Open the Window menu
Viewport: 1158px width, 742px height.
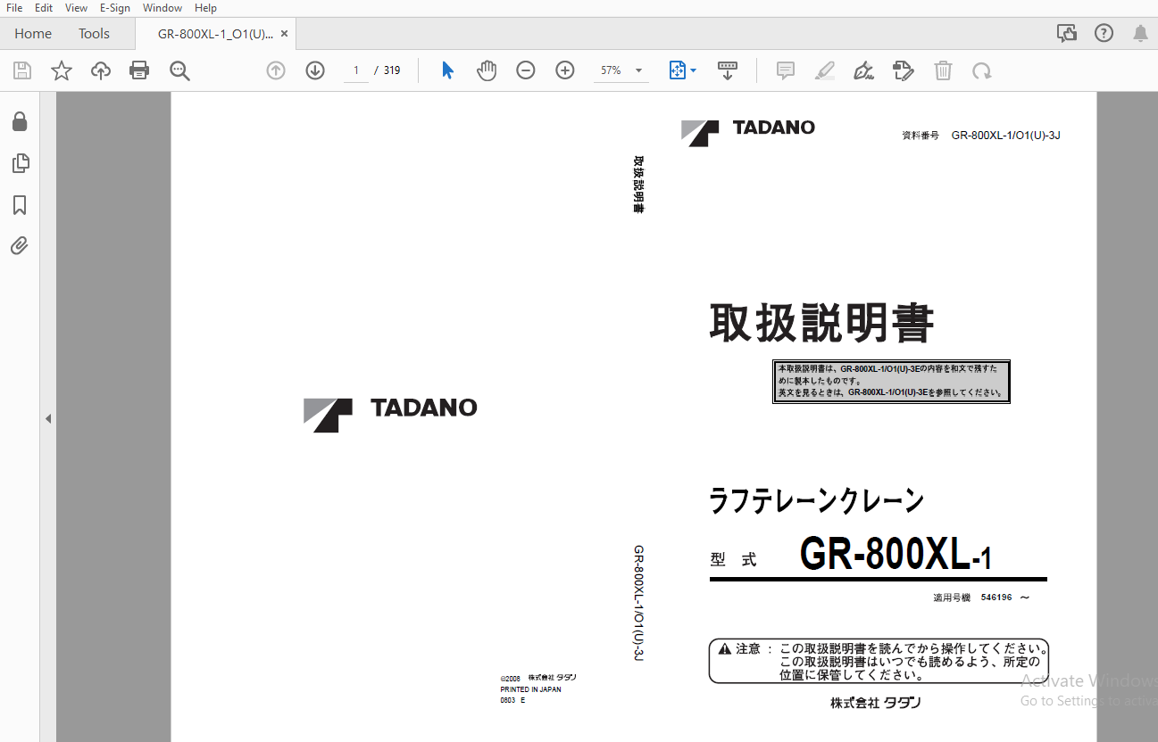point(162,8)
